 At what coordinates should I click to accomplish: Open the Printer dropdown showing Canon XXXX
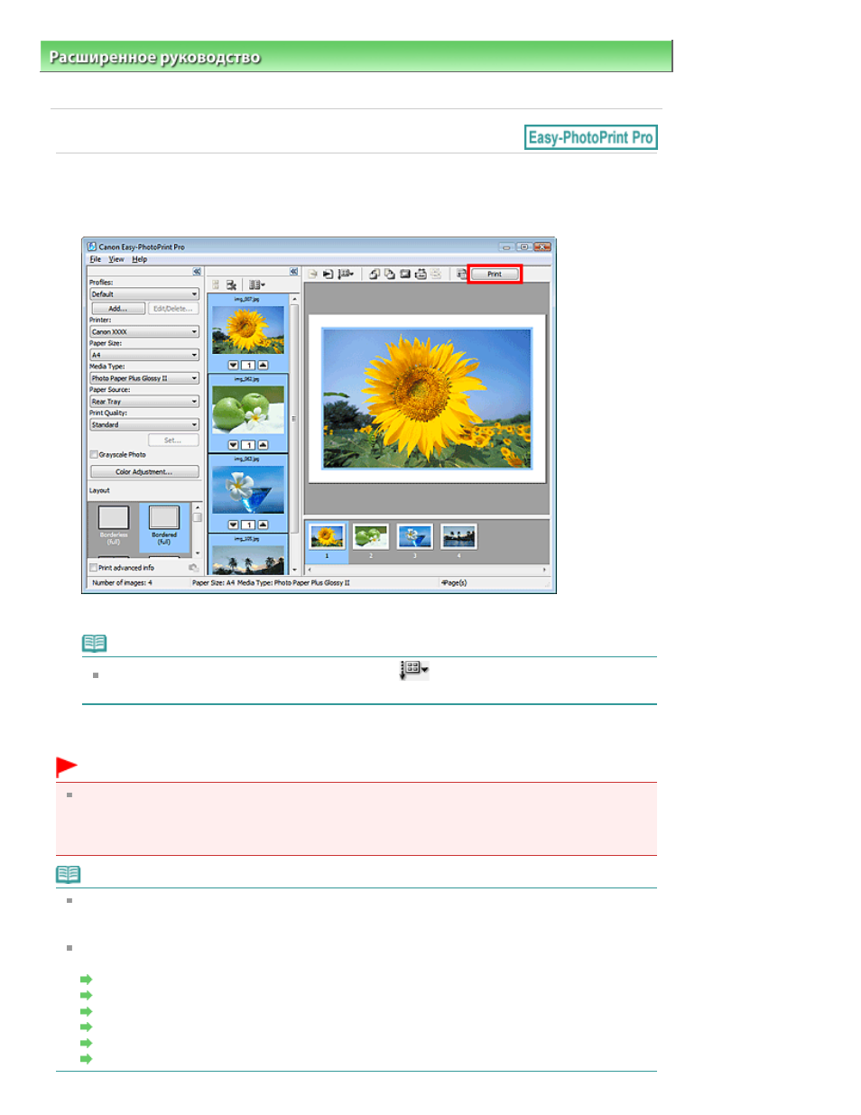(x=144, y=331)
